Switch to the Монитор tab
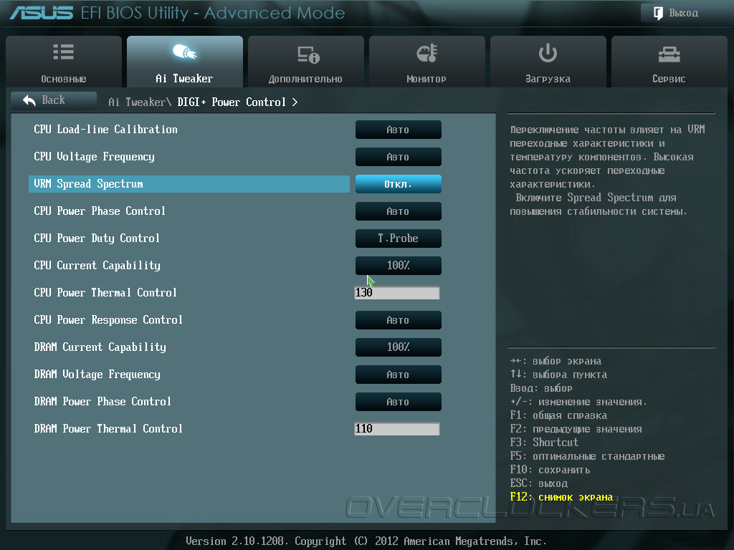Image resolution: width=734 pixels, height=550 pixels. point(426,62)
